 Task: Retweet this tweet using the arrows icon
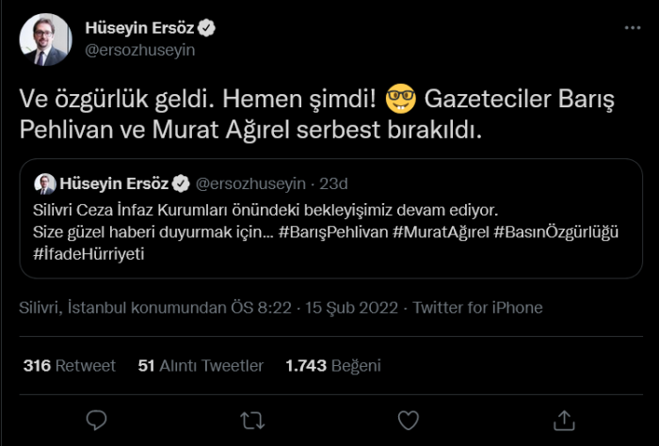251,419
